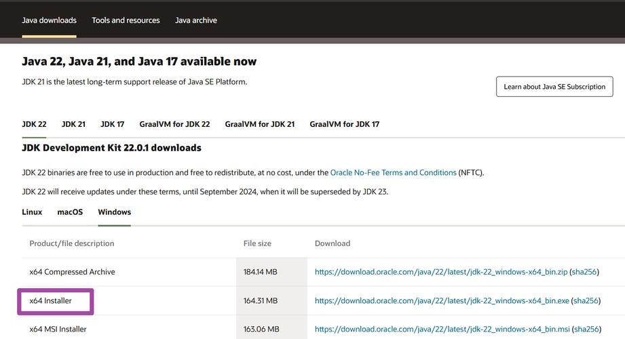The width and height of the screenshot is (625, 339).
Task: Switch to GraalVM for JDK 22 tab
Action: point(174,124)
